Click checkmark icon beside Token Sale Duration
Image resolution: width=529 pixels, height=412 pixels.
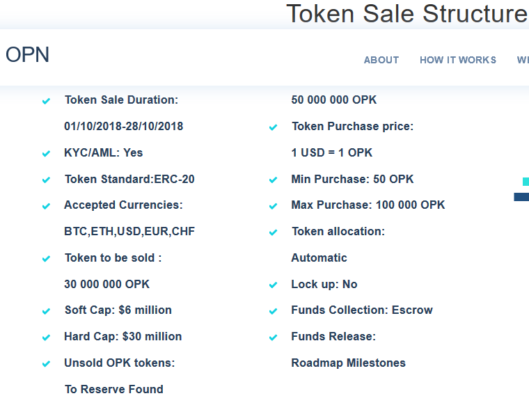pos(47,101)
